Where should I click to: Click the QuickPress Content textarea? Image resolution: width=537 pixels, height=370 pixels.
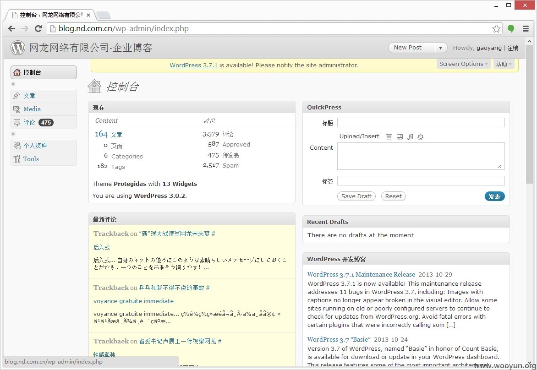(x=421, y=156)
